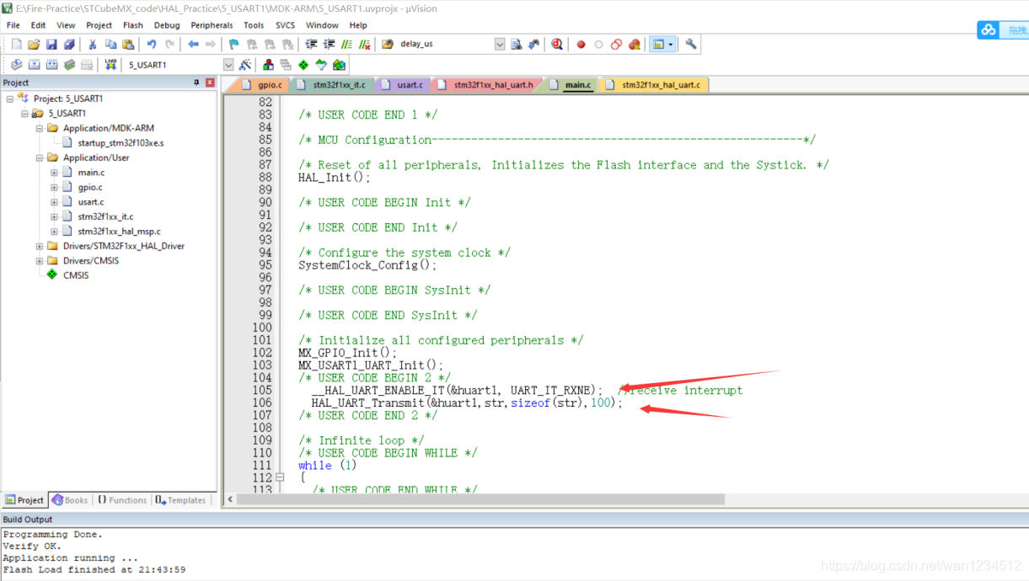
Task: Open Options for Target (magic wand)
Action: (245, 65)
